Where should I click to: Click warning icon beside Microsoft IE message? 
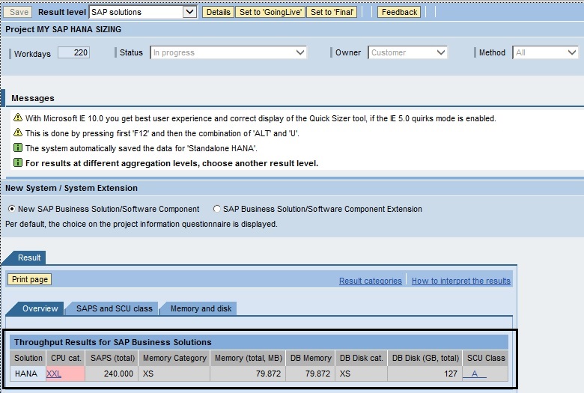[x=18, y=118]
